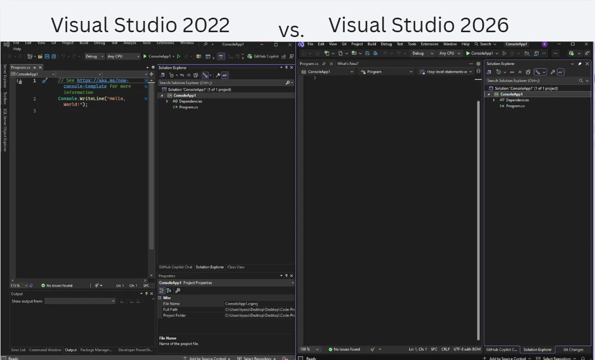Screen dimensions: 595x360
Task: Click the Search Solution Explorer field in VS 2022
Action: 221,83
